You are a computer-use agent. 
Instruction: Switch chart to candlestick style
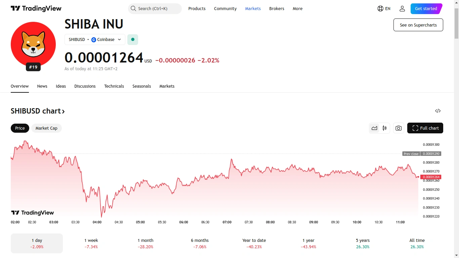pos(384,128)
